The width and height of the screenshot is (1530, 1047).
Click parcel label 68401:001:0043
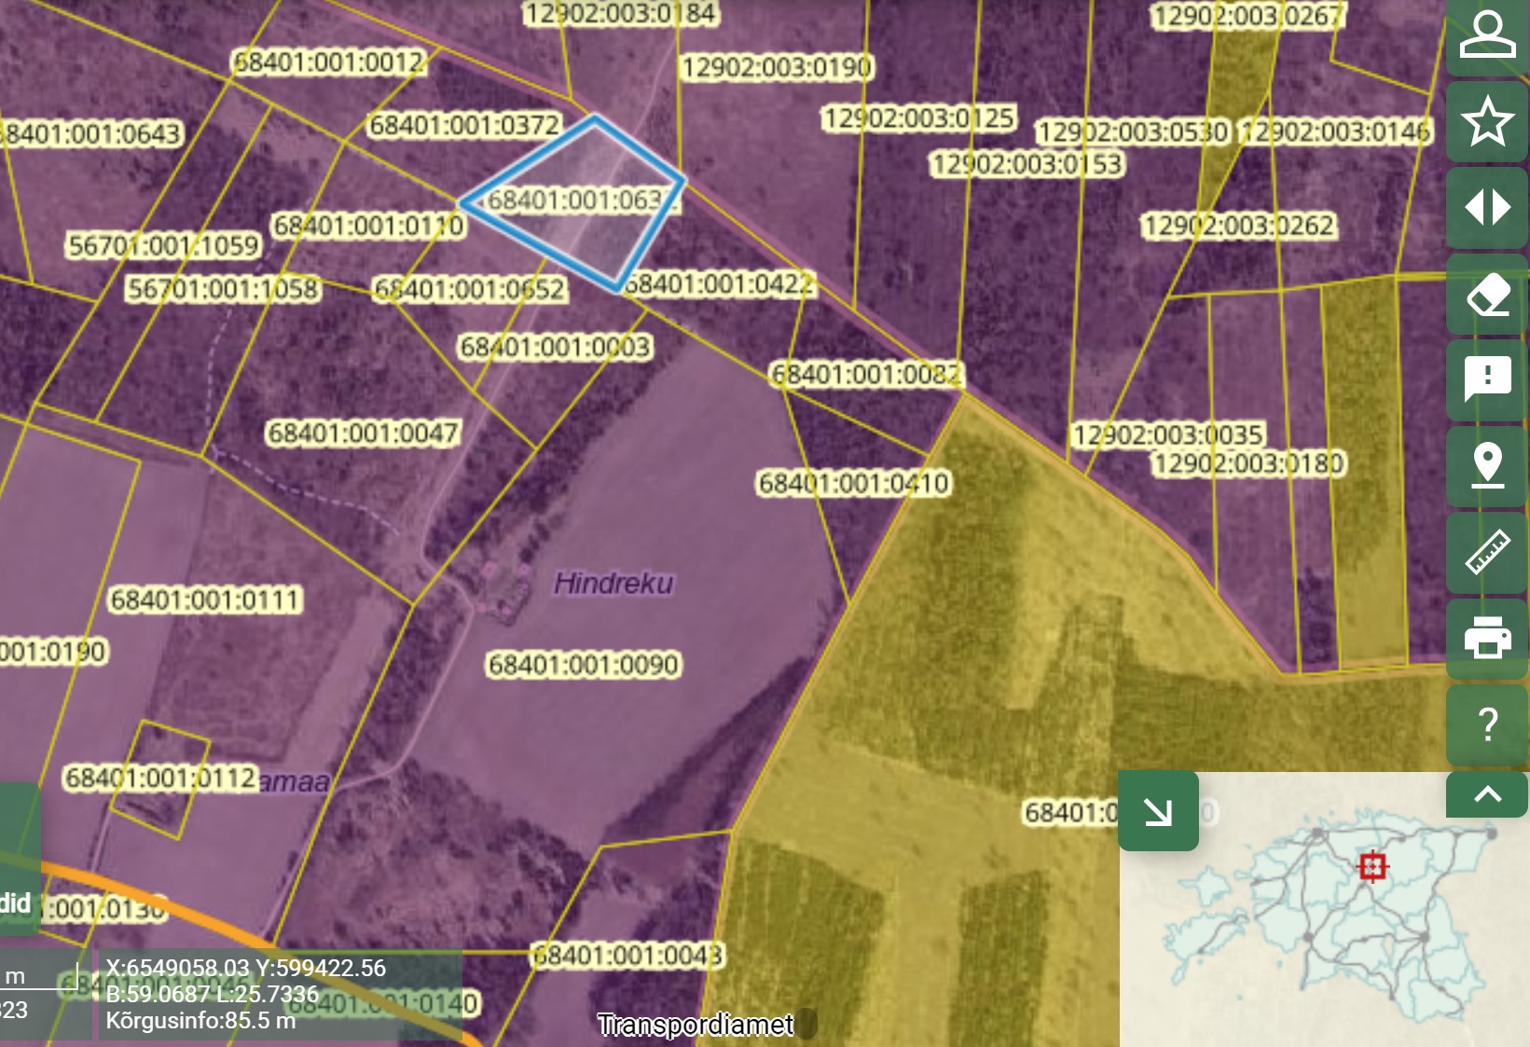(x=627, y=956)
